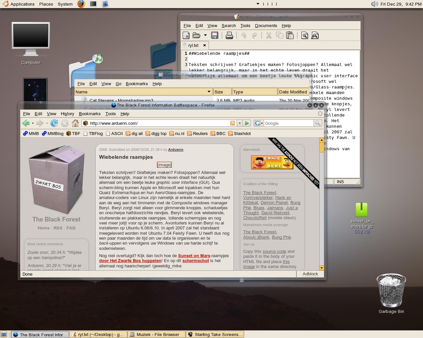Save the gedit document with floppy icon
Screen dimensions: 423x338
coord(214,35)
